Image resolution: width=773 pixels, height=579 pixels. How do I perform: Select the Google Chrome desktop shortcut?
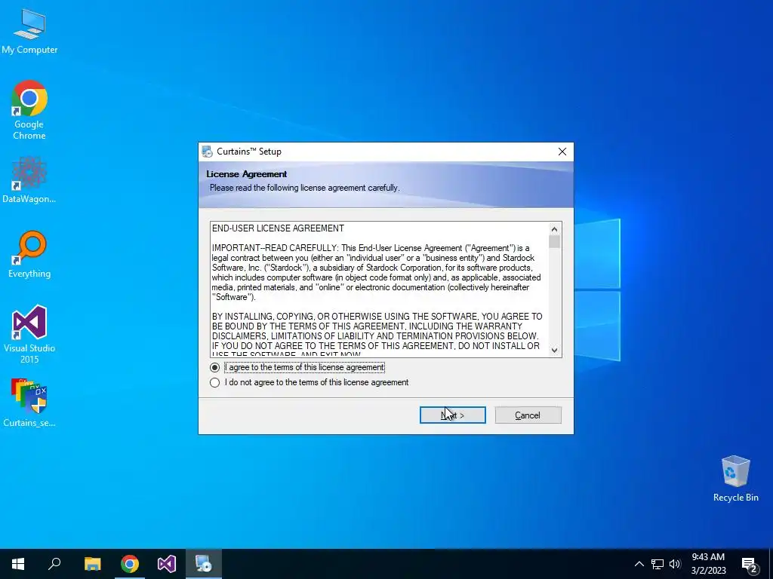[x=29, y=110]
